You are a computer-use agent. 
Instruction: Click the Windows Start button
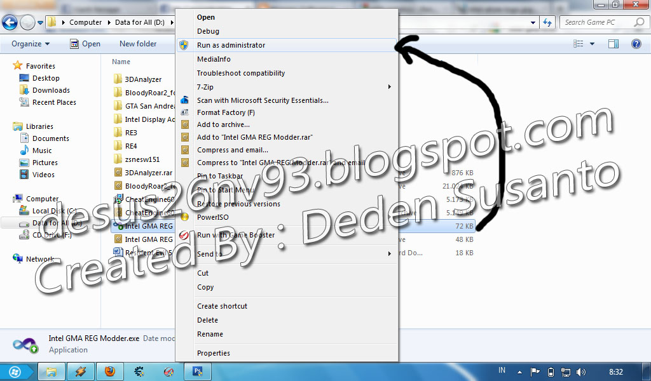[15, 372]
